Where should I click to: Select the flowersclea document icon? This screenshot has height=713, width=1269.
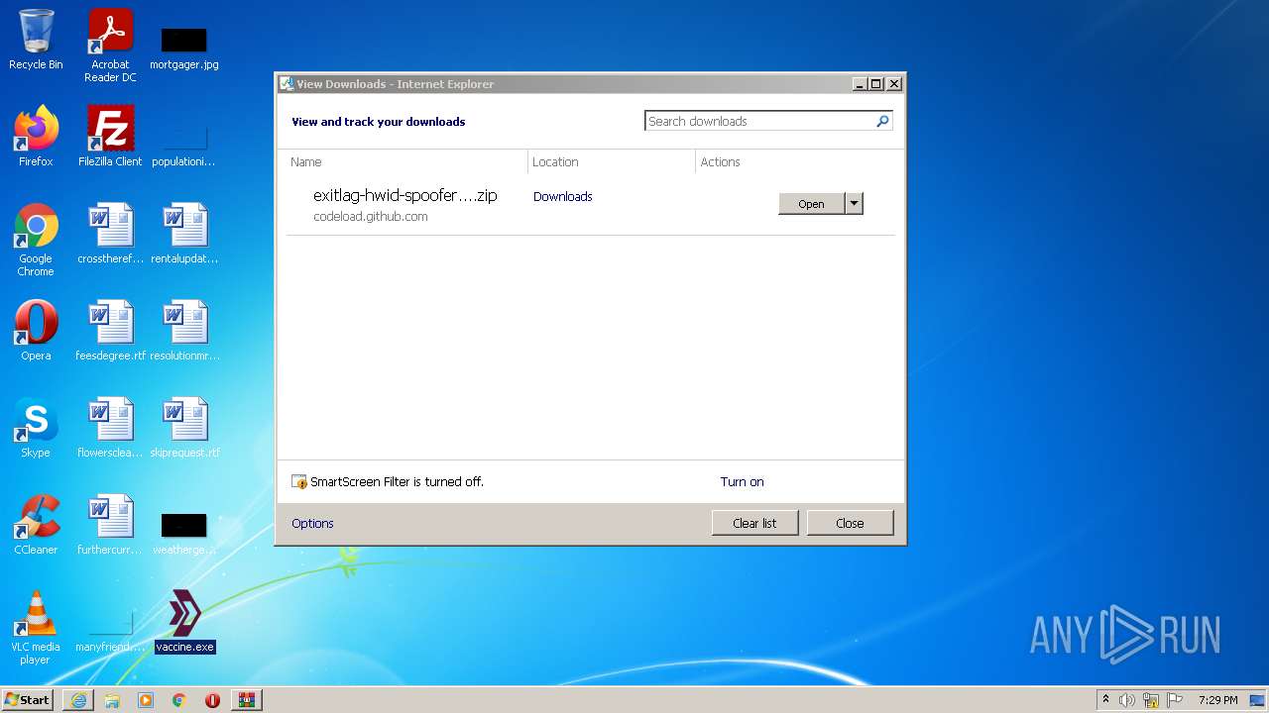[110, 428]
